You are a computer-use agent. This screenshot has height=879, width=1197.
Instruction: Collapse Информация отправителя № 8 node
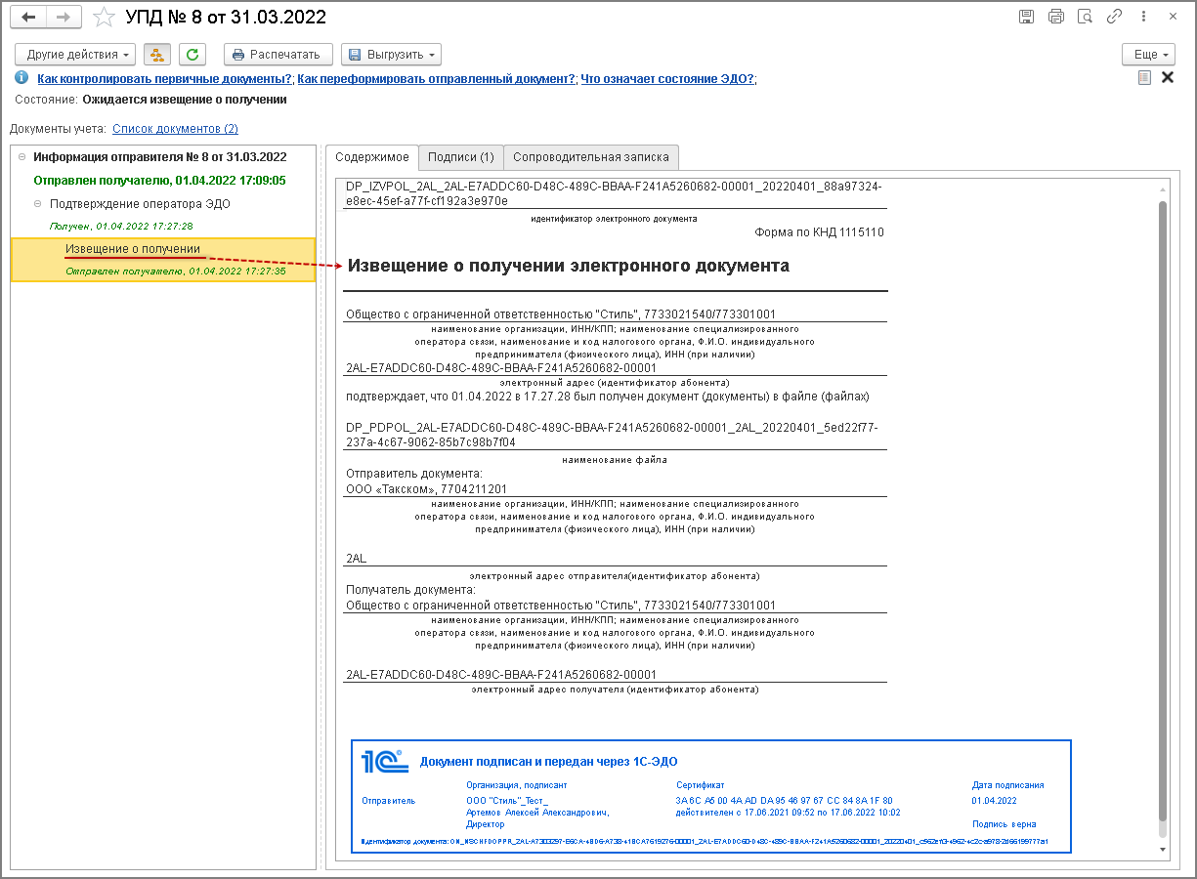coord(21,157)
